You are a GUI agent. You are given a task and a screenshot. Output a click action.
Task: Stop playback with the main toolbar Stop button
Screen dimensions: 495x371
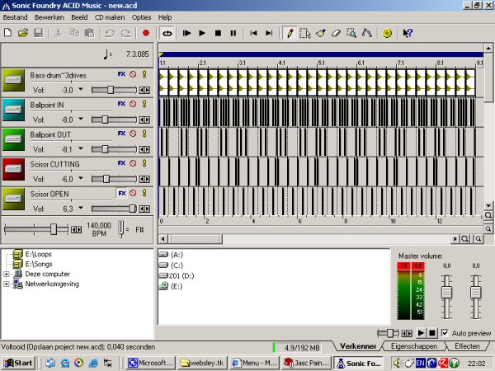pyautogui.click(x=218, y=33)
